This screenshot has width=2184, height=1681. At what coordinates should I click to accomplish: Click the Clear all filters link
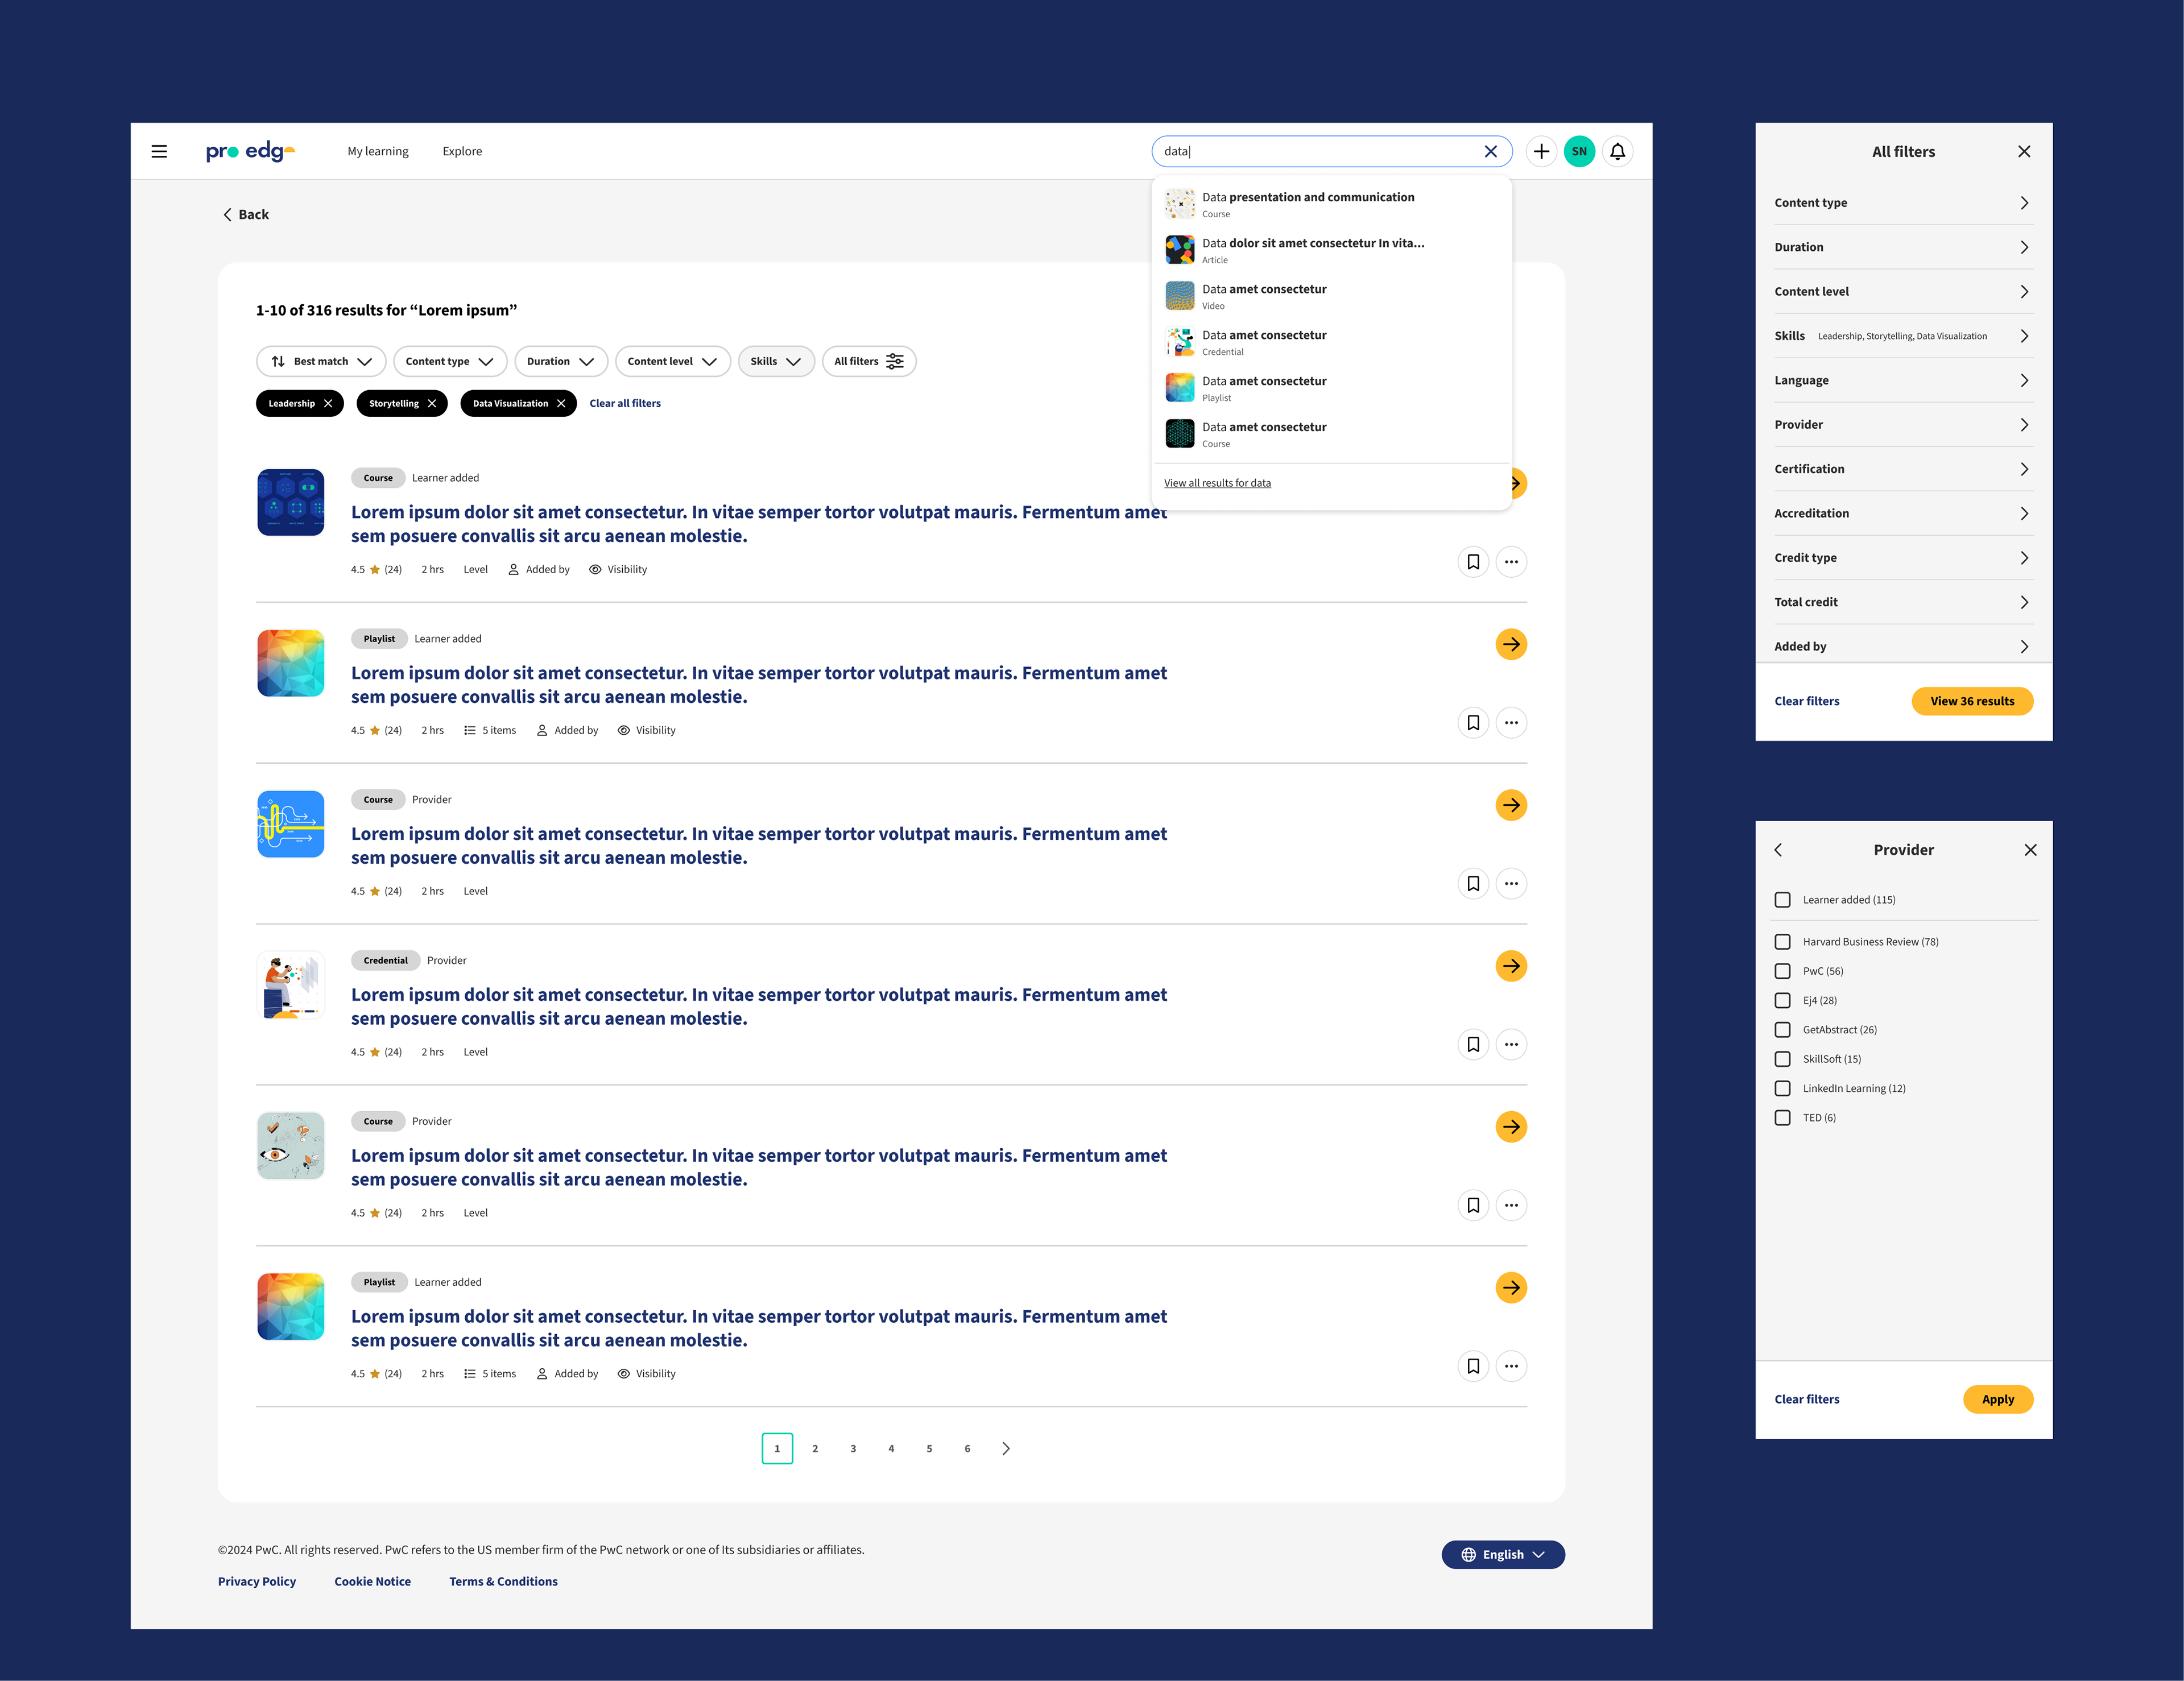pos(625,404)
